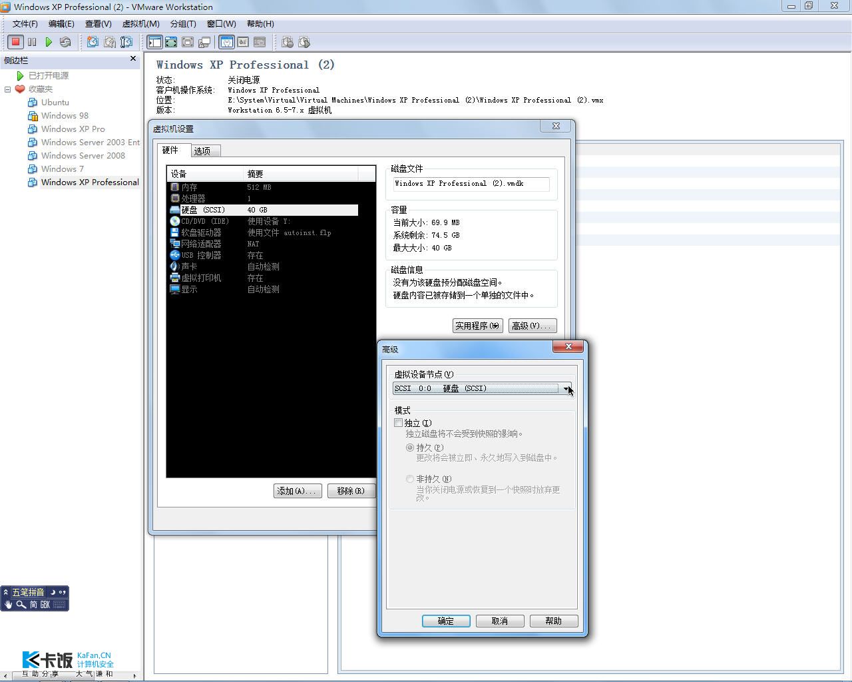Click the Revert to Snapshot toolbar icon

coord(109,42)
